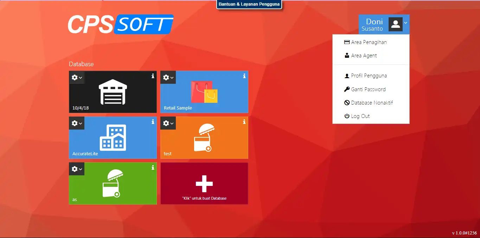
Task: Show info for the test database
Action: pos(244,121)
